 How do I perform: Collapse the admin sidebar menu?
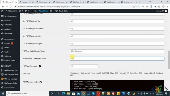click(8, 87)
